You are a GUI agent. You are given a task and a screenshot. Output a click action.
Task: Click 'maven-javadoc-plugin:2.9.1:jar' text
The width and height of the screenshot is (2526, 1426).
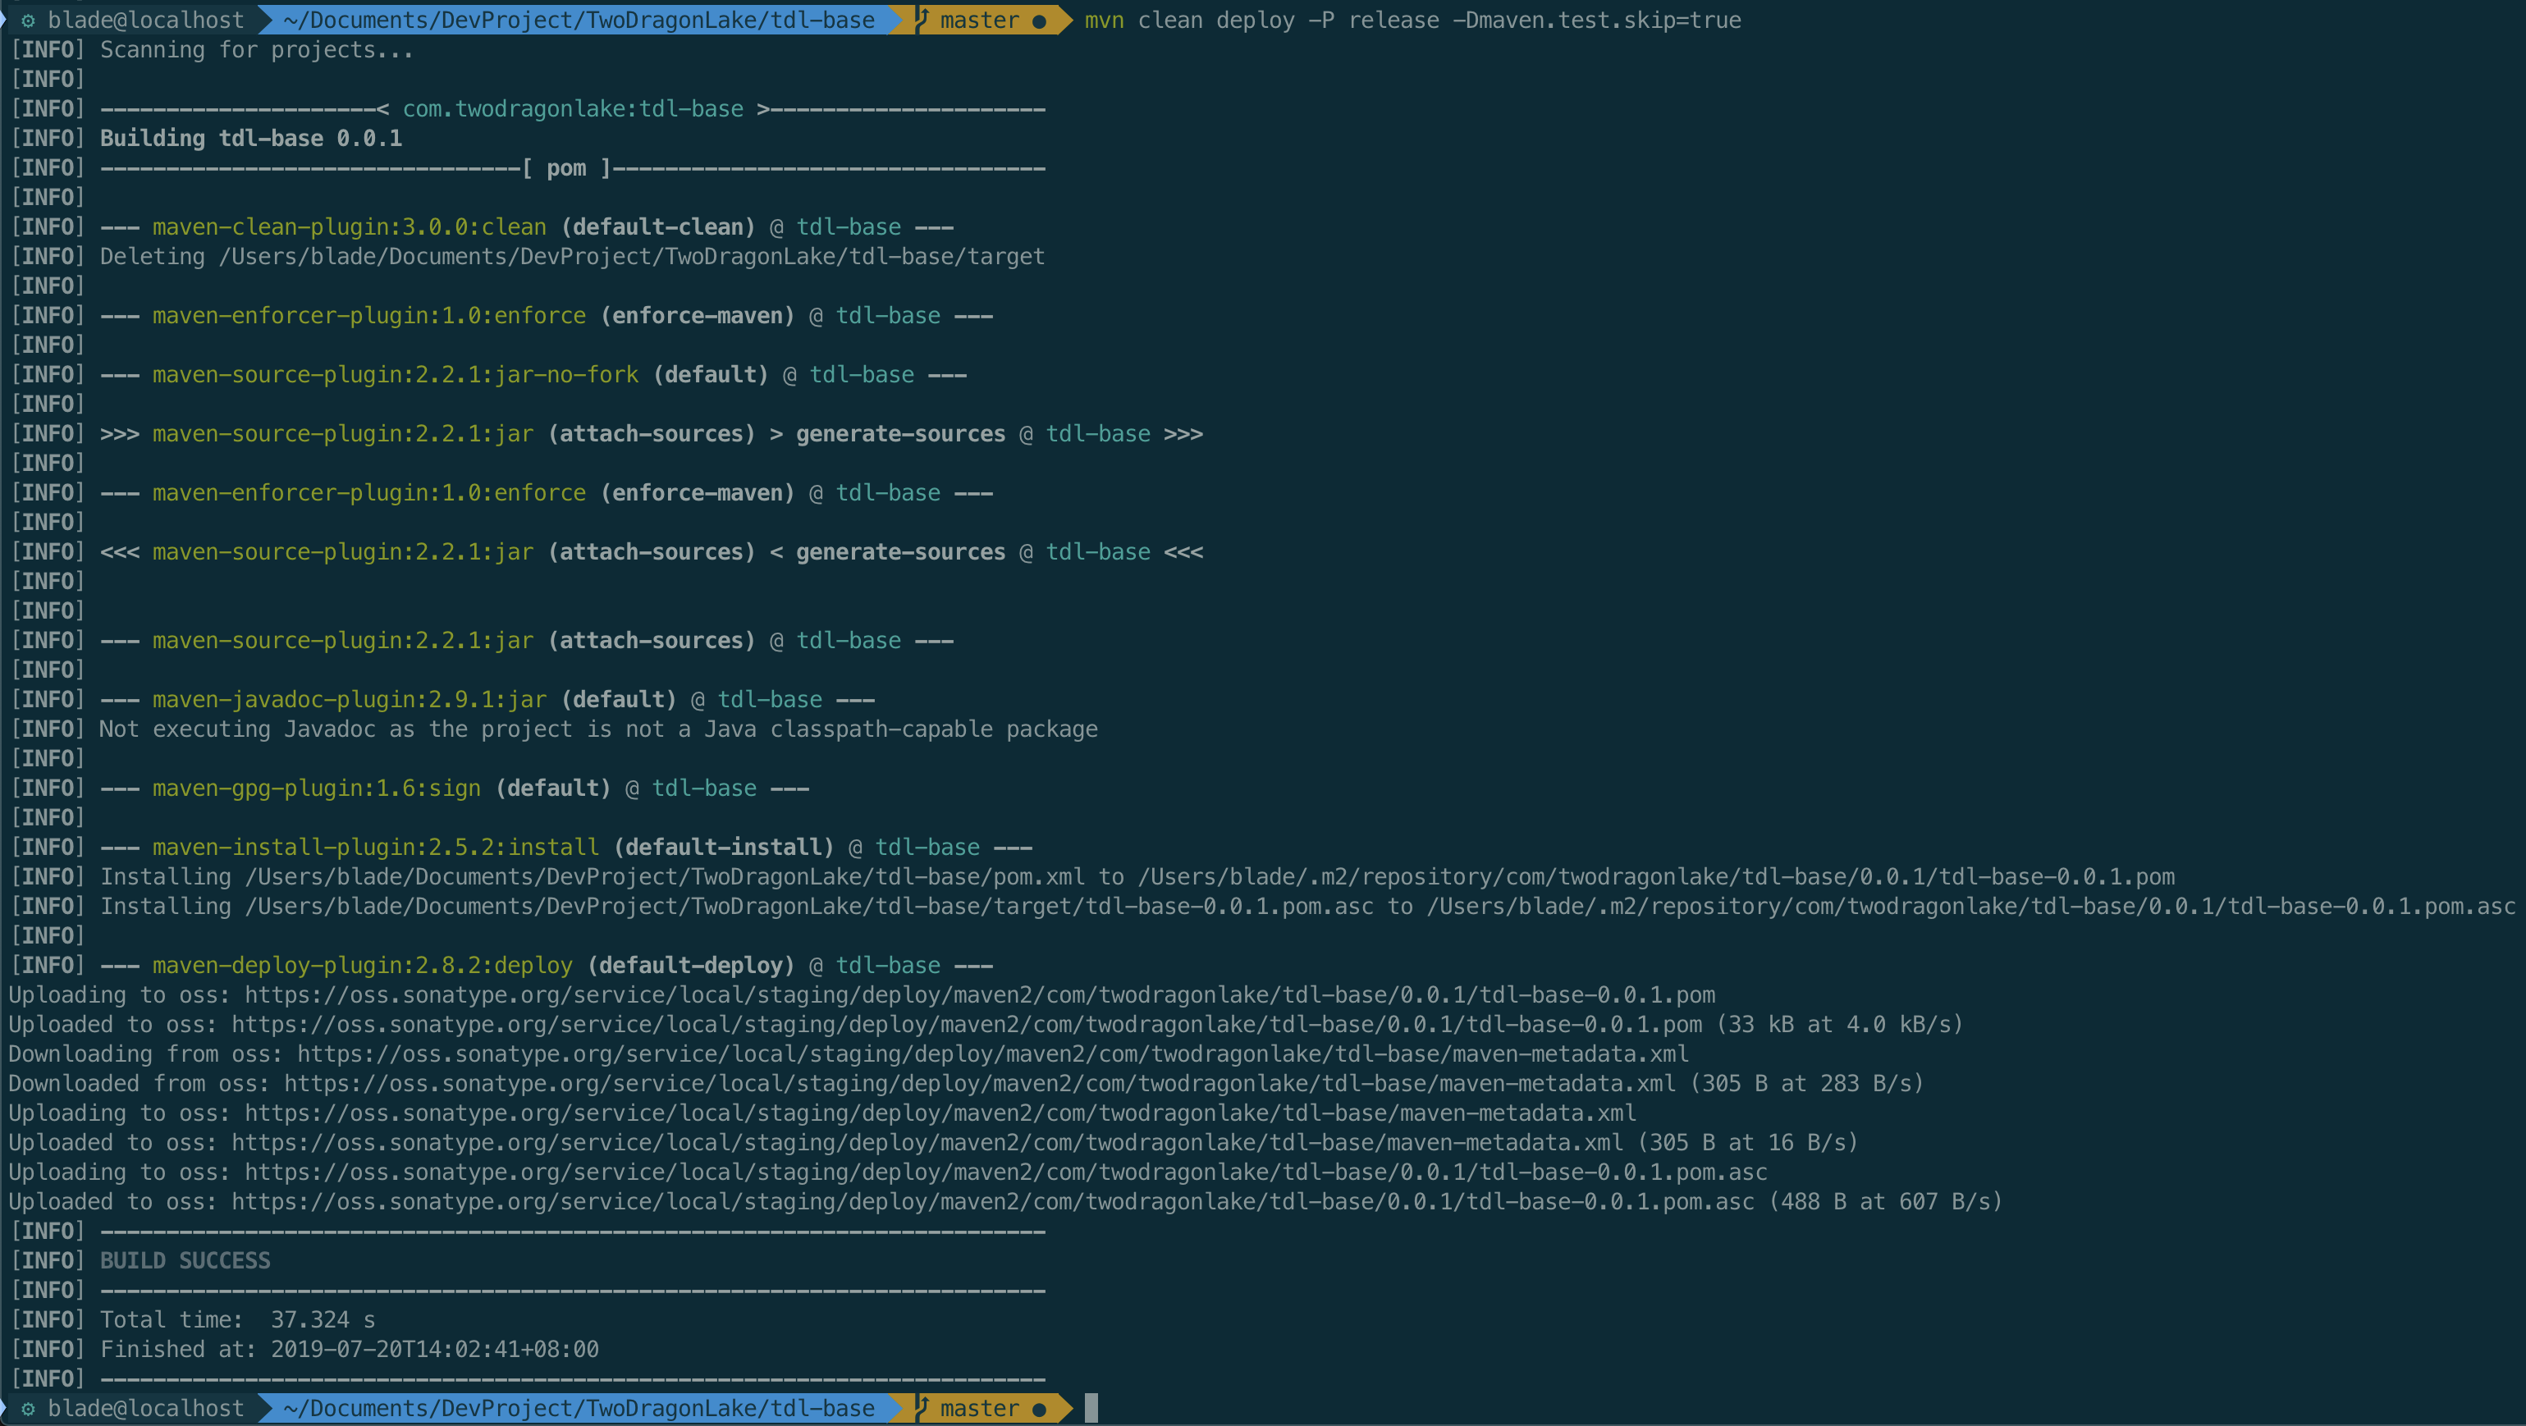349,700
